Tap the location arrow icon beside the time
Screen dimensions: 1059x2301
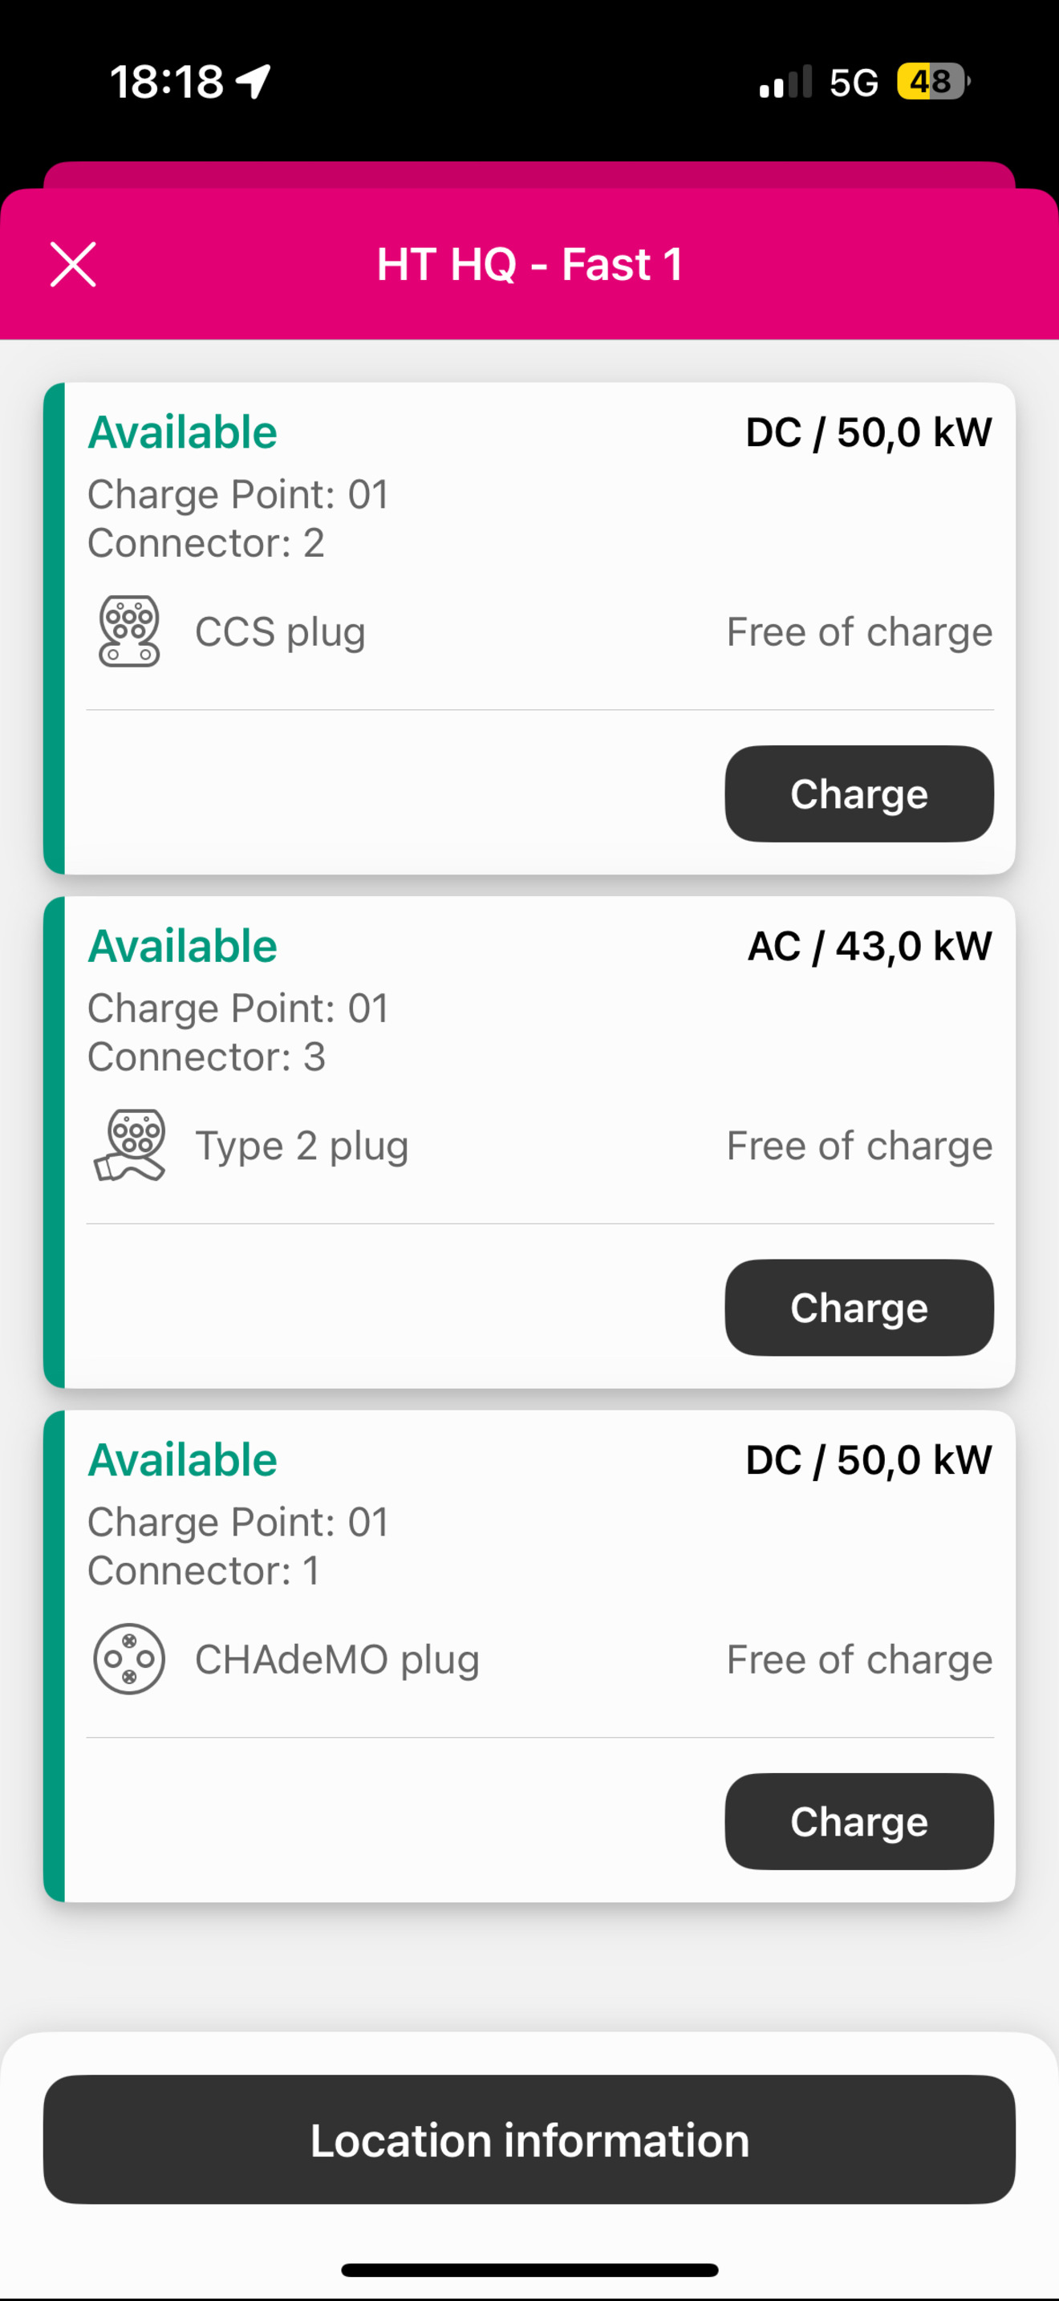coord(254,81)
